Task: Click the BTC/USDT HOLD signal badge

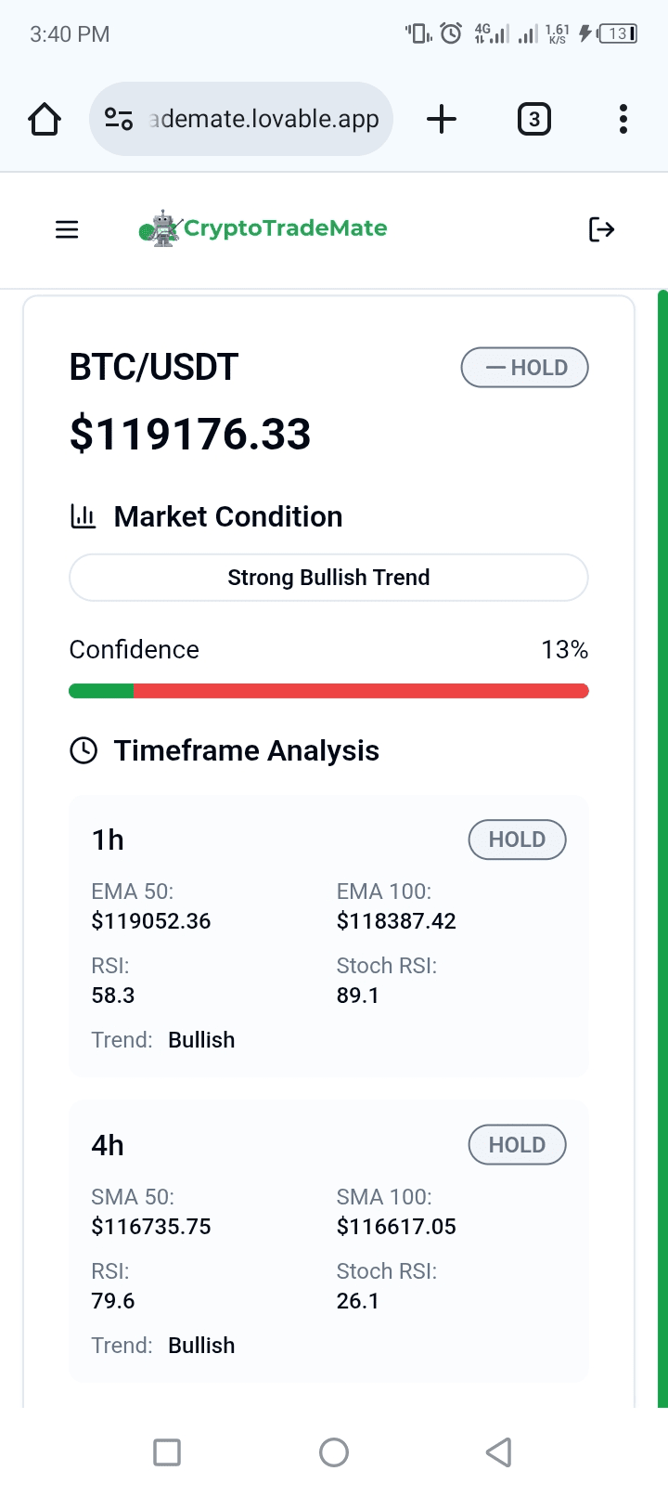Action: (x=524, y=368)
